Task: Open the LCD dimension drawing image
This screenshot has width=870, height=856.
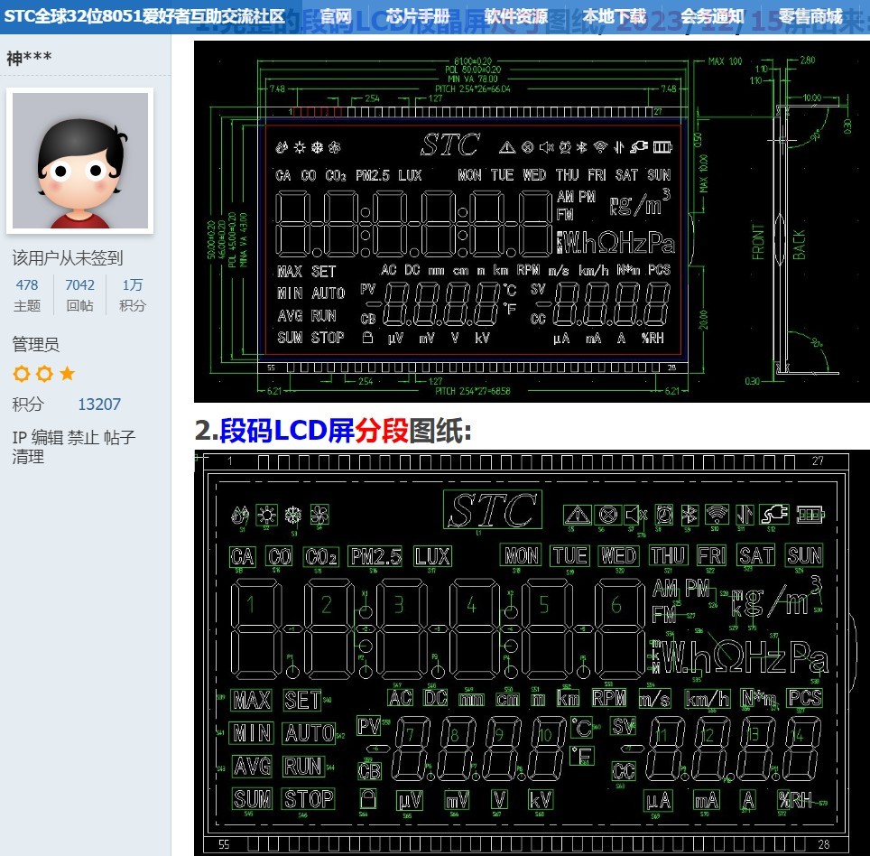Action: coord(532,221)
